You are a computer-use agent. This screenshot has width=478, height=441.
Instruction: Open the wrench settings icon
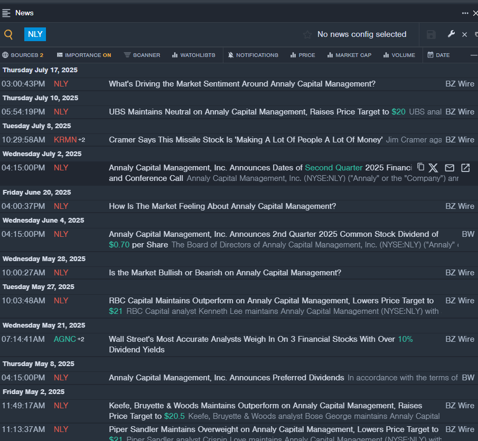point(451,34)
